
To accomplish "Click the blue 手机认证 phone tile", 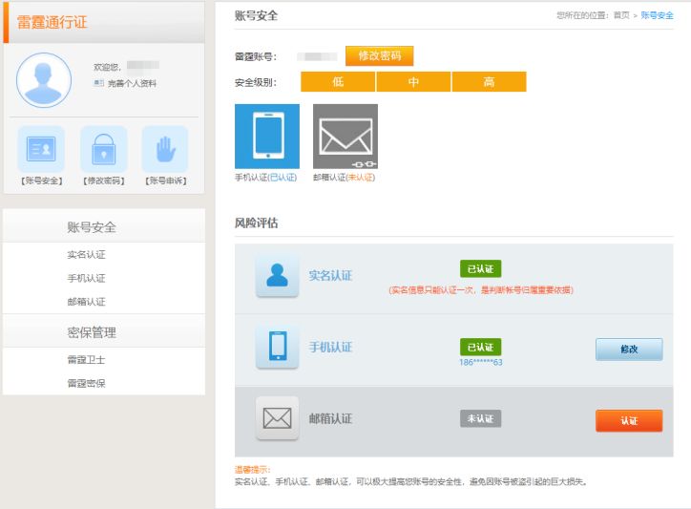I will 267,137.
